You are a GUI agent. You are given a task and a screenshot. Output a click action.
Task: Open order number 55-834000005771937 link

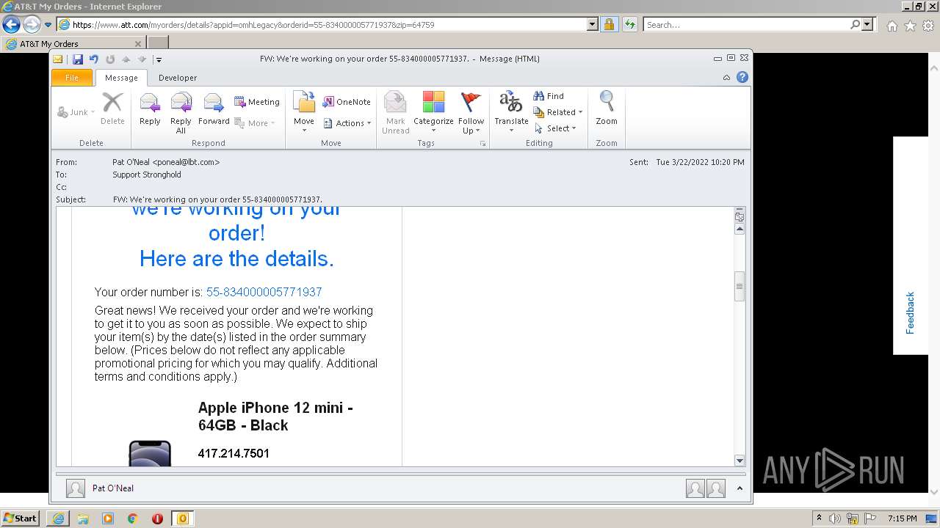(264, 292)
